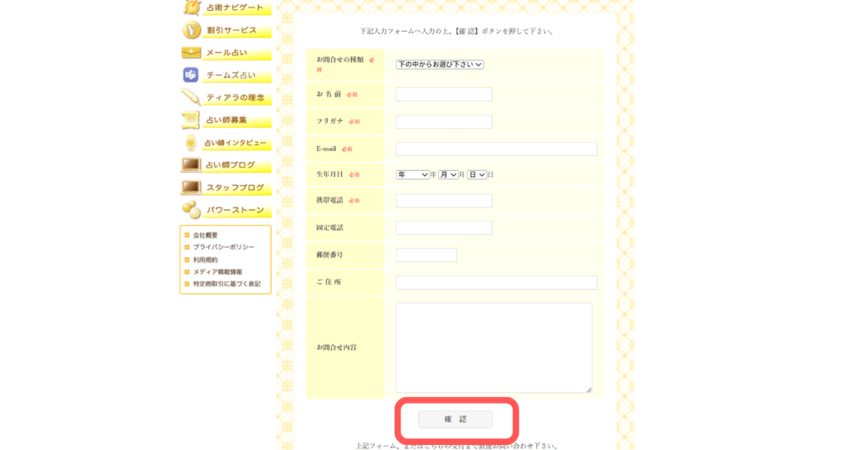Open the 利用規約 link
This screenshot has height=450, width=858.
pyautogui.click(x=205, y=260)
